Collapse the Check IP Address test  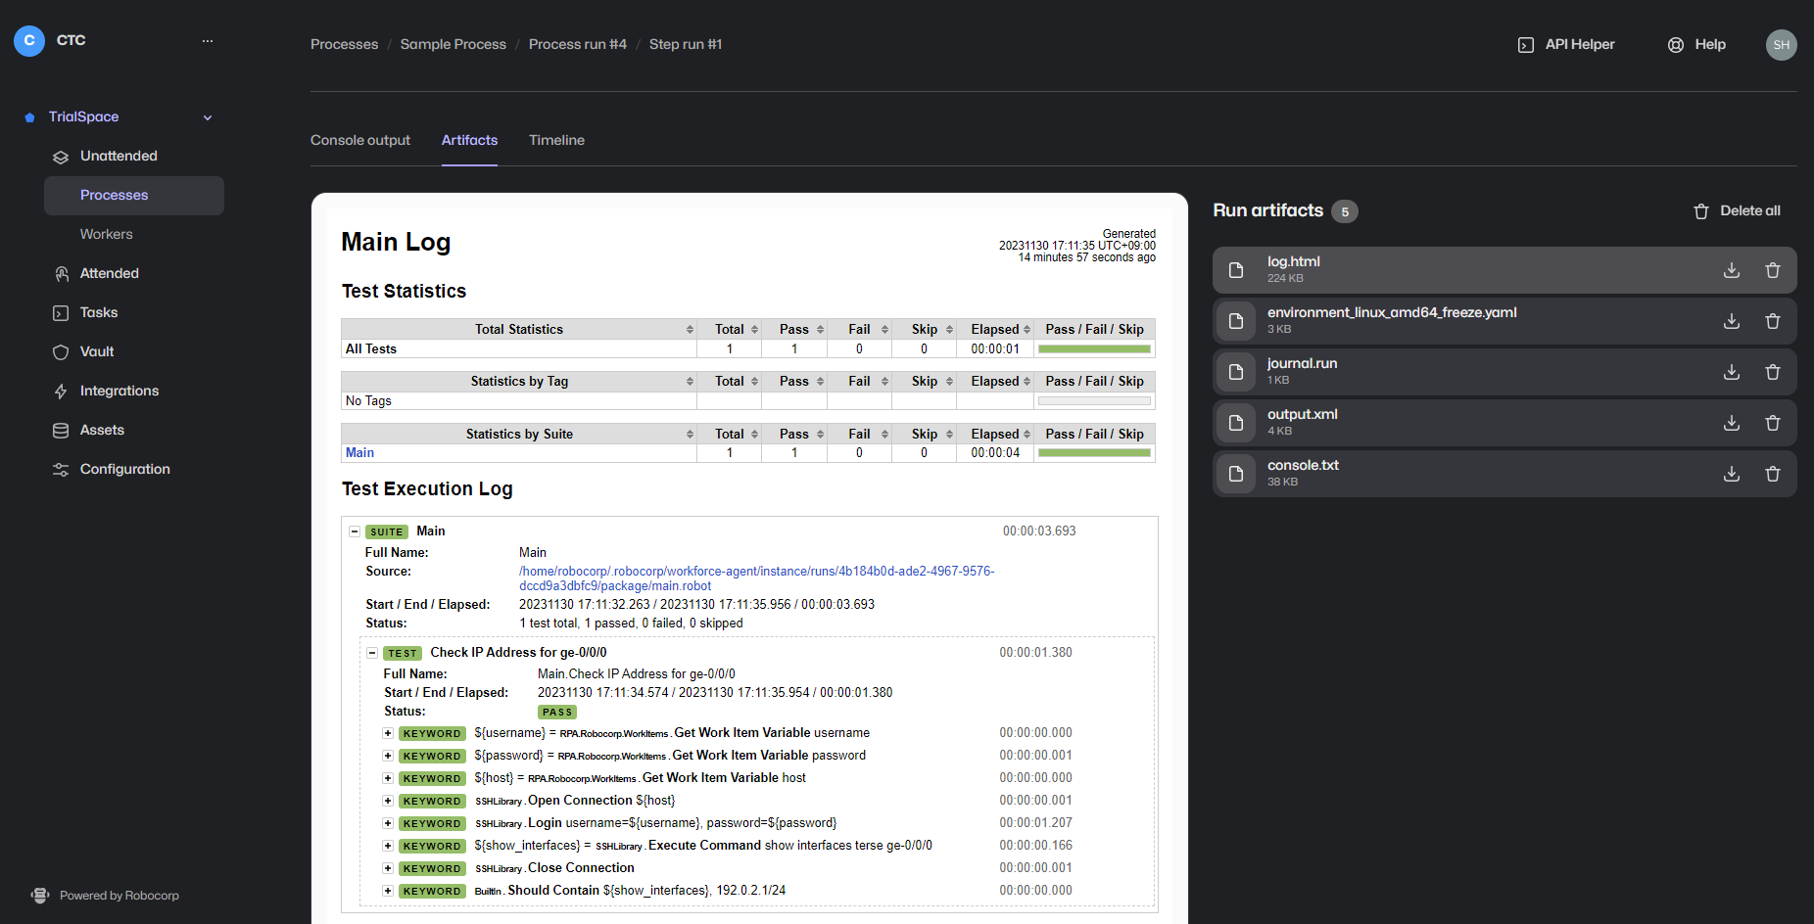point(372,653)
